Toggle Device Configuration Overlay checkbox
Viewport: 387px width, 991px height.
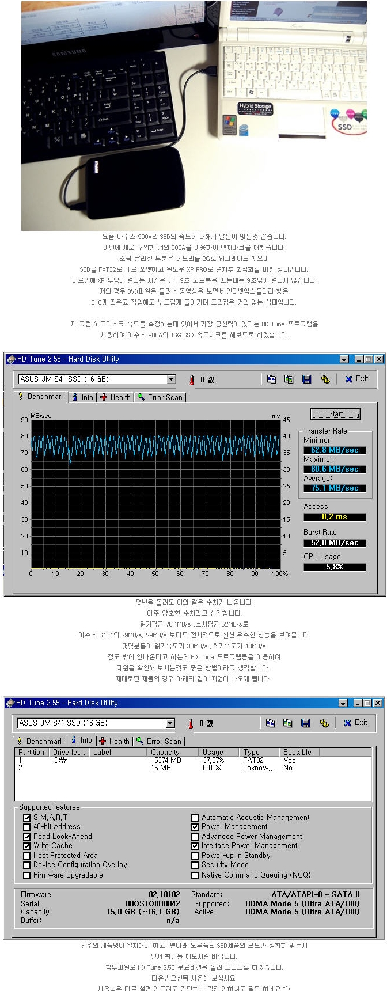tap(27, 865)
